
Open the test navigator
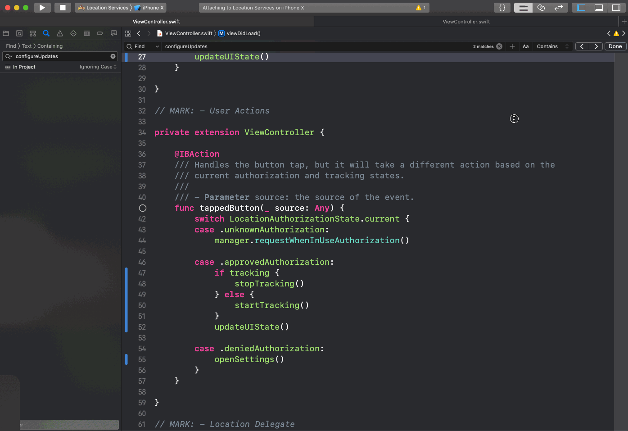[x=73, y=33]
